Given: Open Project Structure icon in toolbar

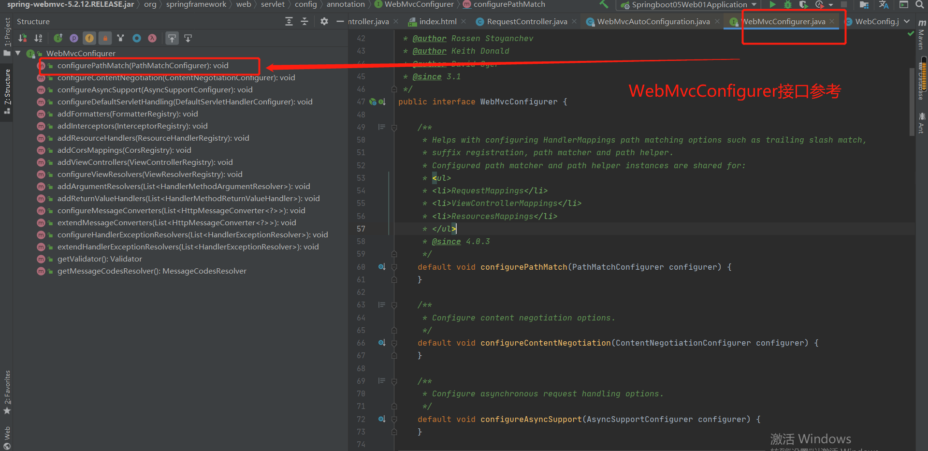Looking at the screenshot, I should [864, 5].
